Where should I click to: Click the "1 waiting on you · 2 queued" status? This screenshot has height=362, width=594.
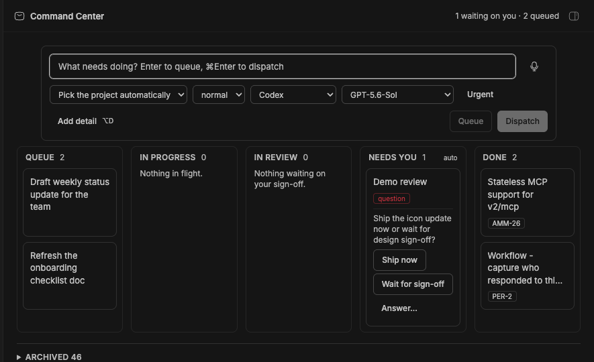coord(507,16)
